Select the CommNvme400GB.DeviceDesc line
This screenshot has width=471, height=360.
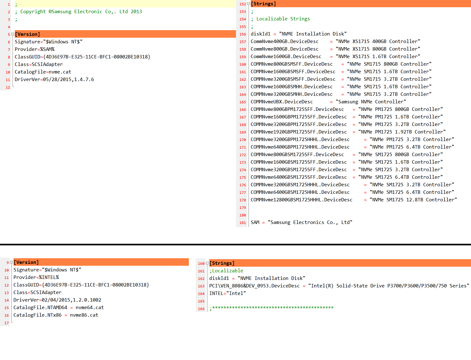tap(335, 41)
